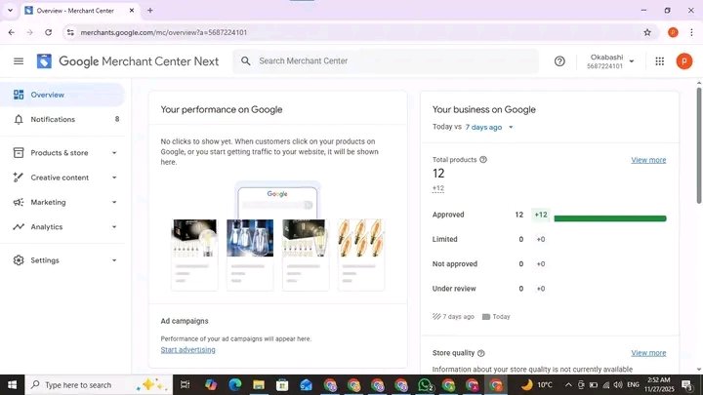703x395 pixels.
Task: Click the page vertical scrollbar
Action: (698, 145)
